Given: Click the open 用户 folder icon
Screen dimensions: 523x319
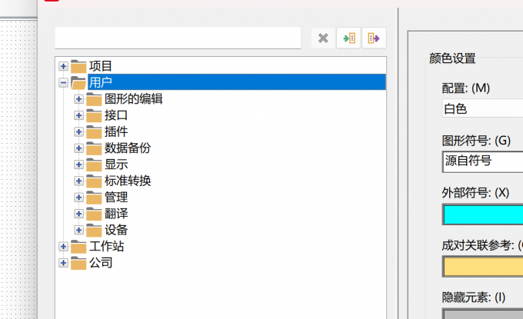Looking at the screenshot, I should coord(78,82).
